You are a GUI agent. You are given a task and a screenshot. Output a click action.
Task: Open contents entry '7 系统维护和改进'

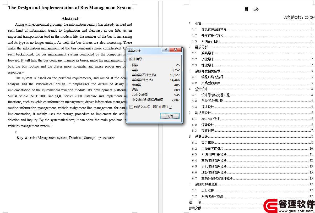[251, 184]
